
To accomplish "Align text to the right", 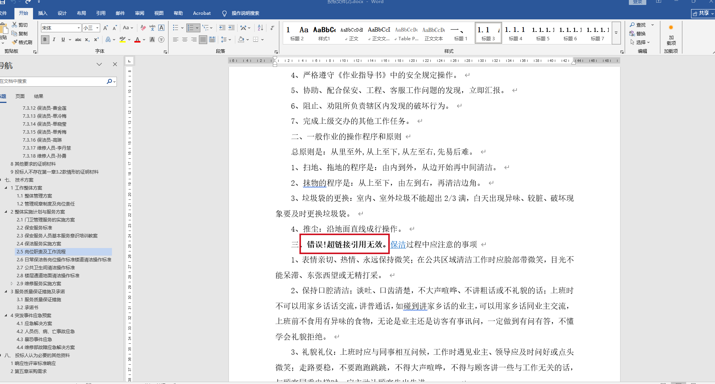I will [x=194, y=40].
